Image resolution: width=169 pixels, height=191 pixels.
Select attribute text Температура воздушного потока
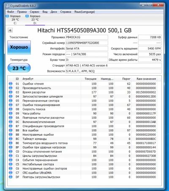pyautogui.click(x=45, y=143)
